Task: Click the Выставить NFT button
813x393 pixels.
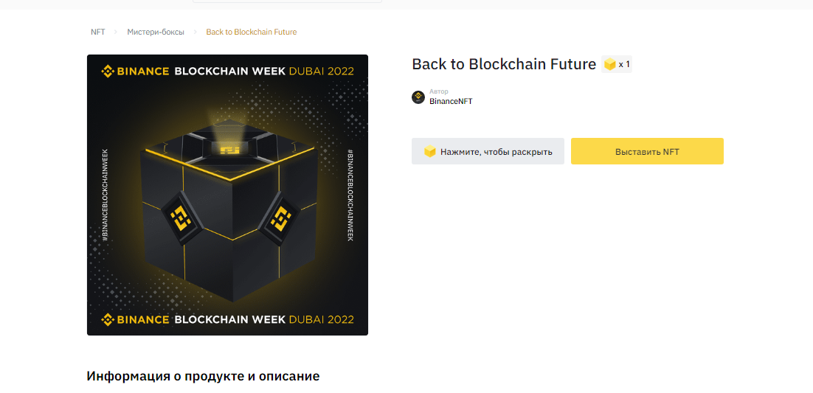Action: (647, 151)
